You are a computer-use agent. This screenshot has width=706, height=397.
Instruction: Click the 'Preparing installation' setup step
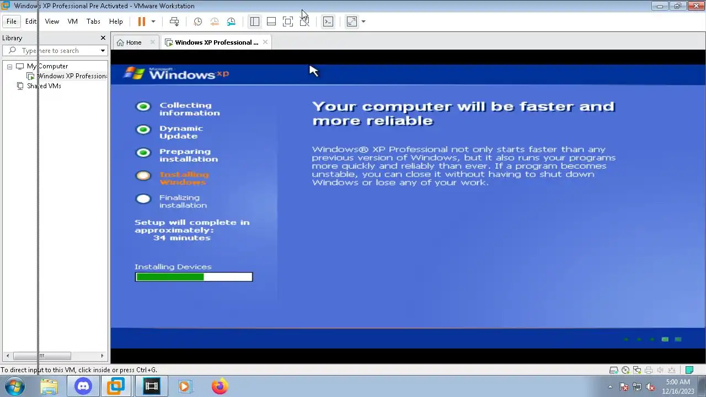(x=188, y=155)
